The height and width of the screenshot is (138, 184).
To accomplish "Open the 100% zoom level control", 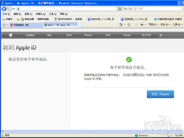I will tap(179, 135).
